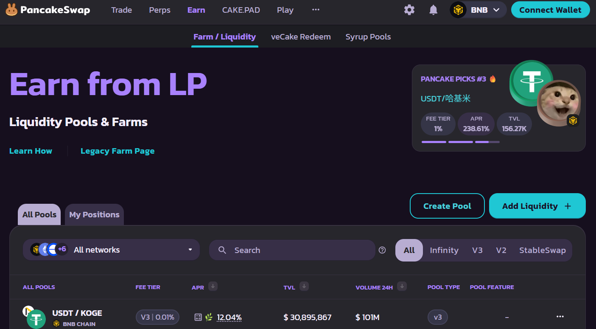Open the more options ellipsis in top navigation

pos(316,10)
